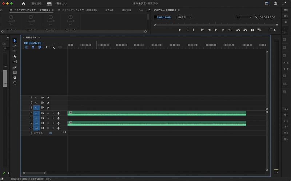Target track A4 label

pyautogui.click(x=37, y=128)
